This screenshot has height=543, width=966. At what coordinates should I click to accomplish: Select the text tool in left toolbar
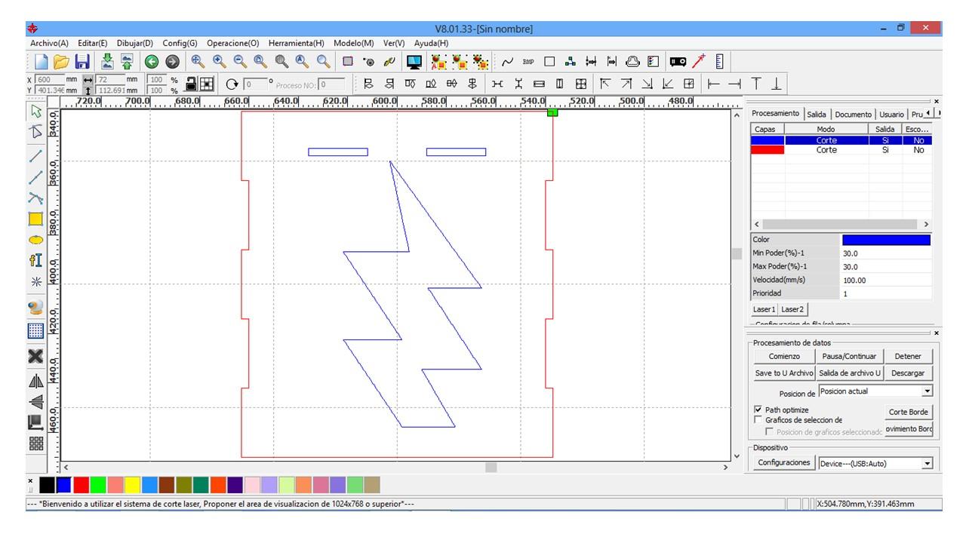coord(35,260)
